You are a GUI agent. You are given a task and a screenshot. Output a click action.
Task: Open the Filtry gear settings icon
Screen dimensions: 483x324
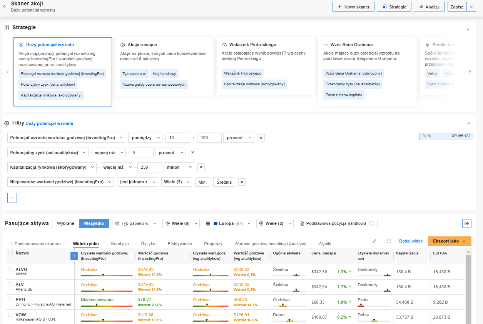(7, 123)
